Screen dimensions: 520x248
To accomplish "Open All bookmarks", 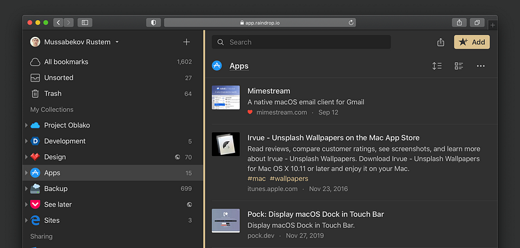I will click(x=112, y=62).
